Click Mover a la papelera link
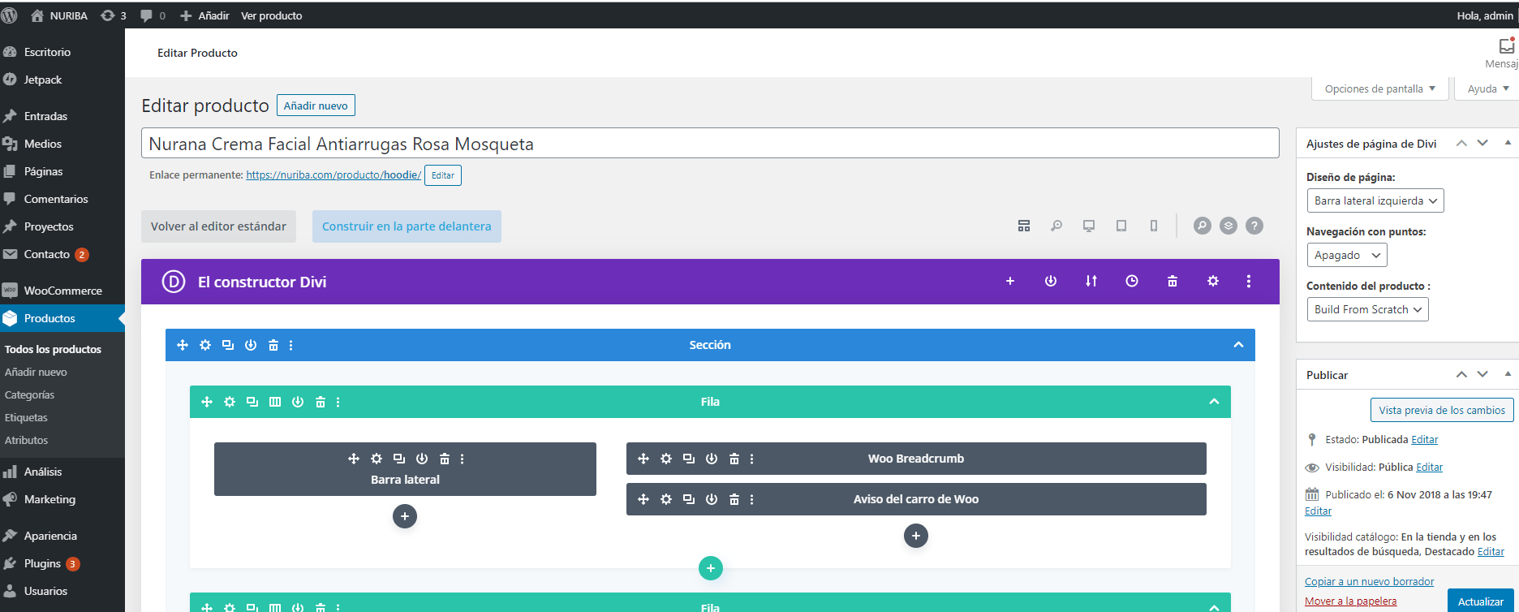Image resolution: width=1519 pixels, height=612 pixels. pyautogui.click(x=1350, y=601)
